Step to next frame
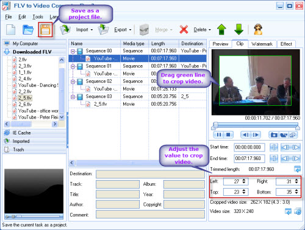Image resolution: width=305 pixels, height=230 pixels. click(x=256, y=134)
